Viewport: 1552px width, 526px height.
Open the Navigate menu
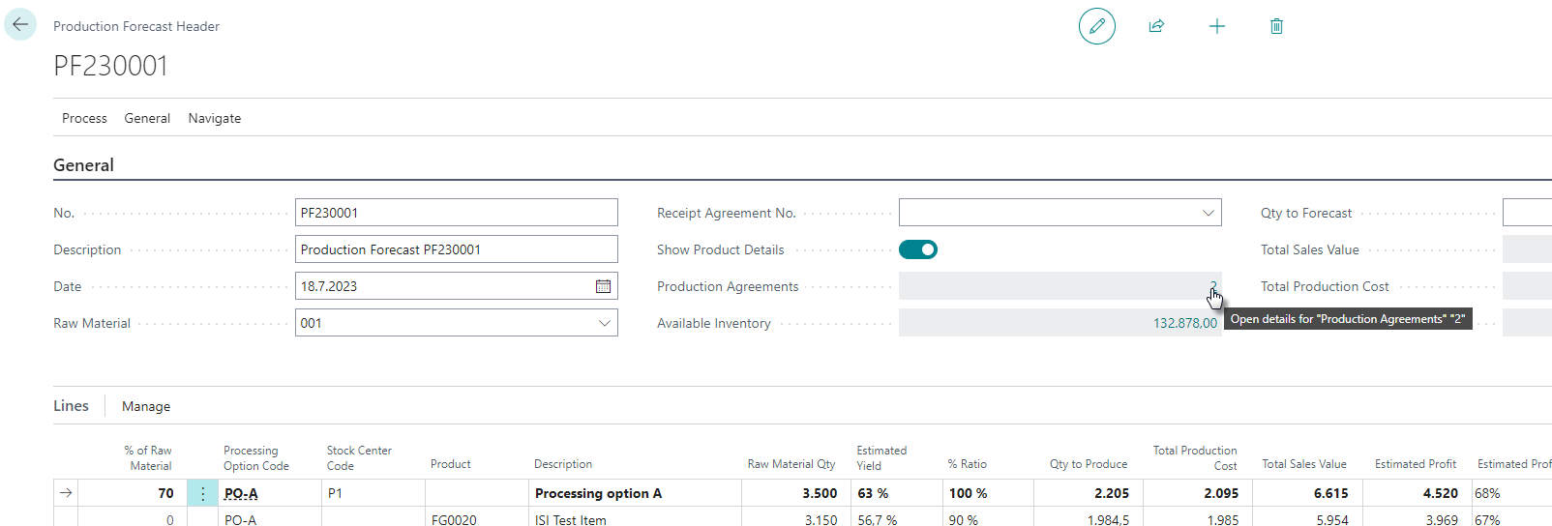click(x=214, y=118)
